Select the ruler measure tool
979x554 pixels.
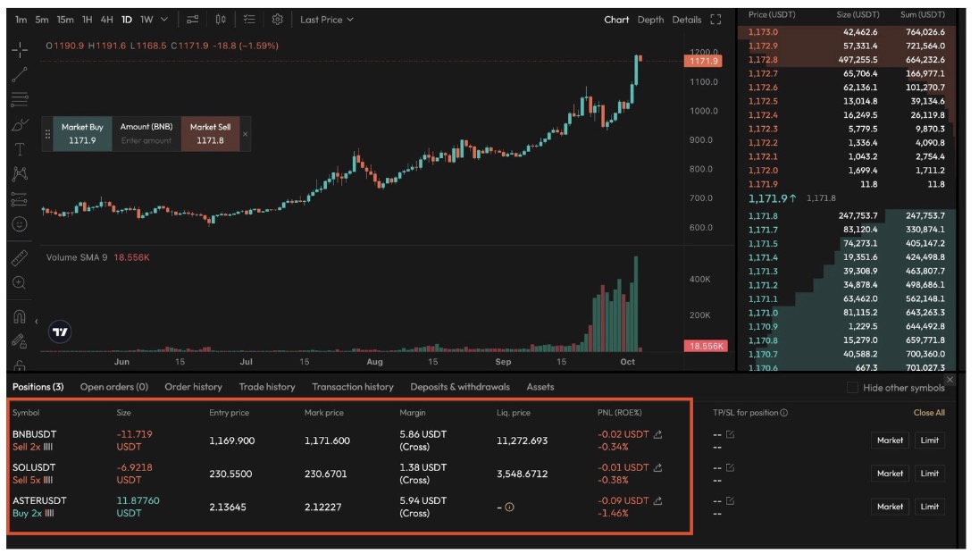[x=20, y=258]
